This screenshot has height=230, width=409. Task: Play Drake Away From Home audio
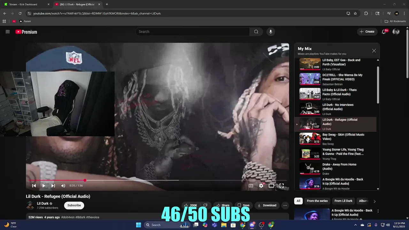pos(335,169)
